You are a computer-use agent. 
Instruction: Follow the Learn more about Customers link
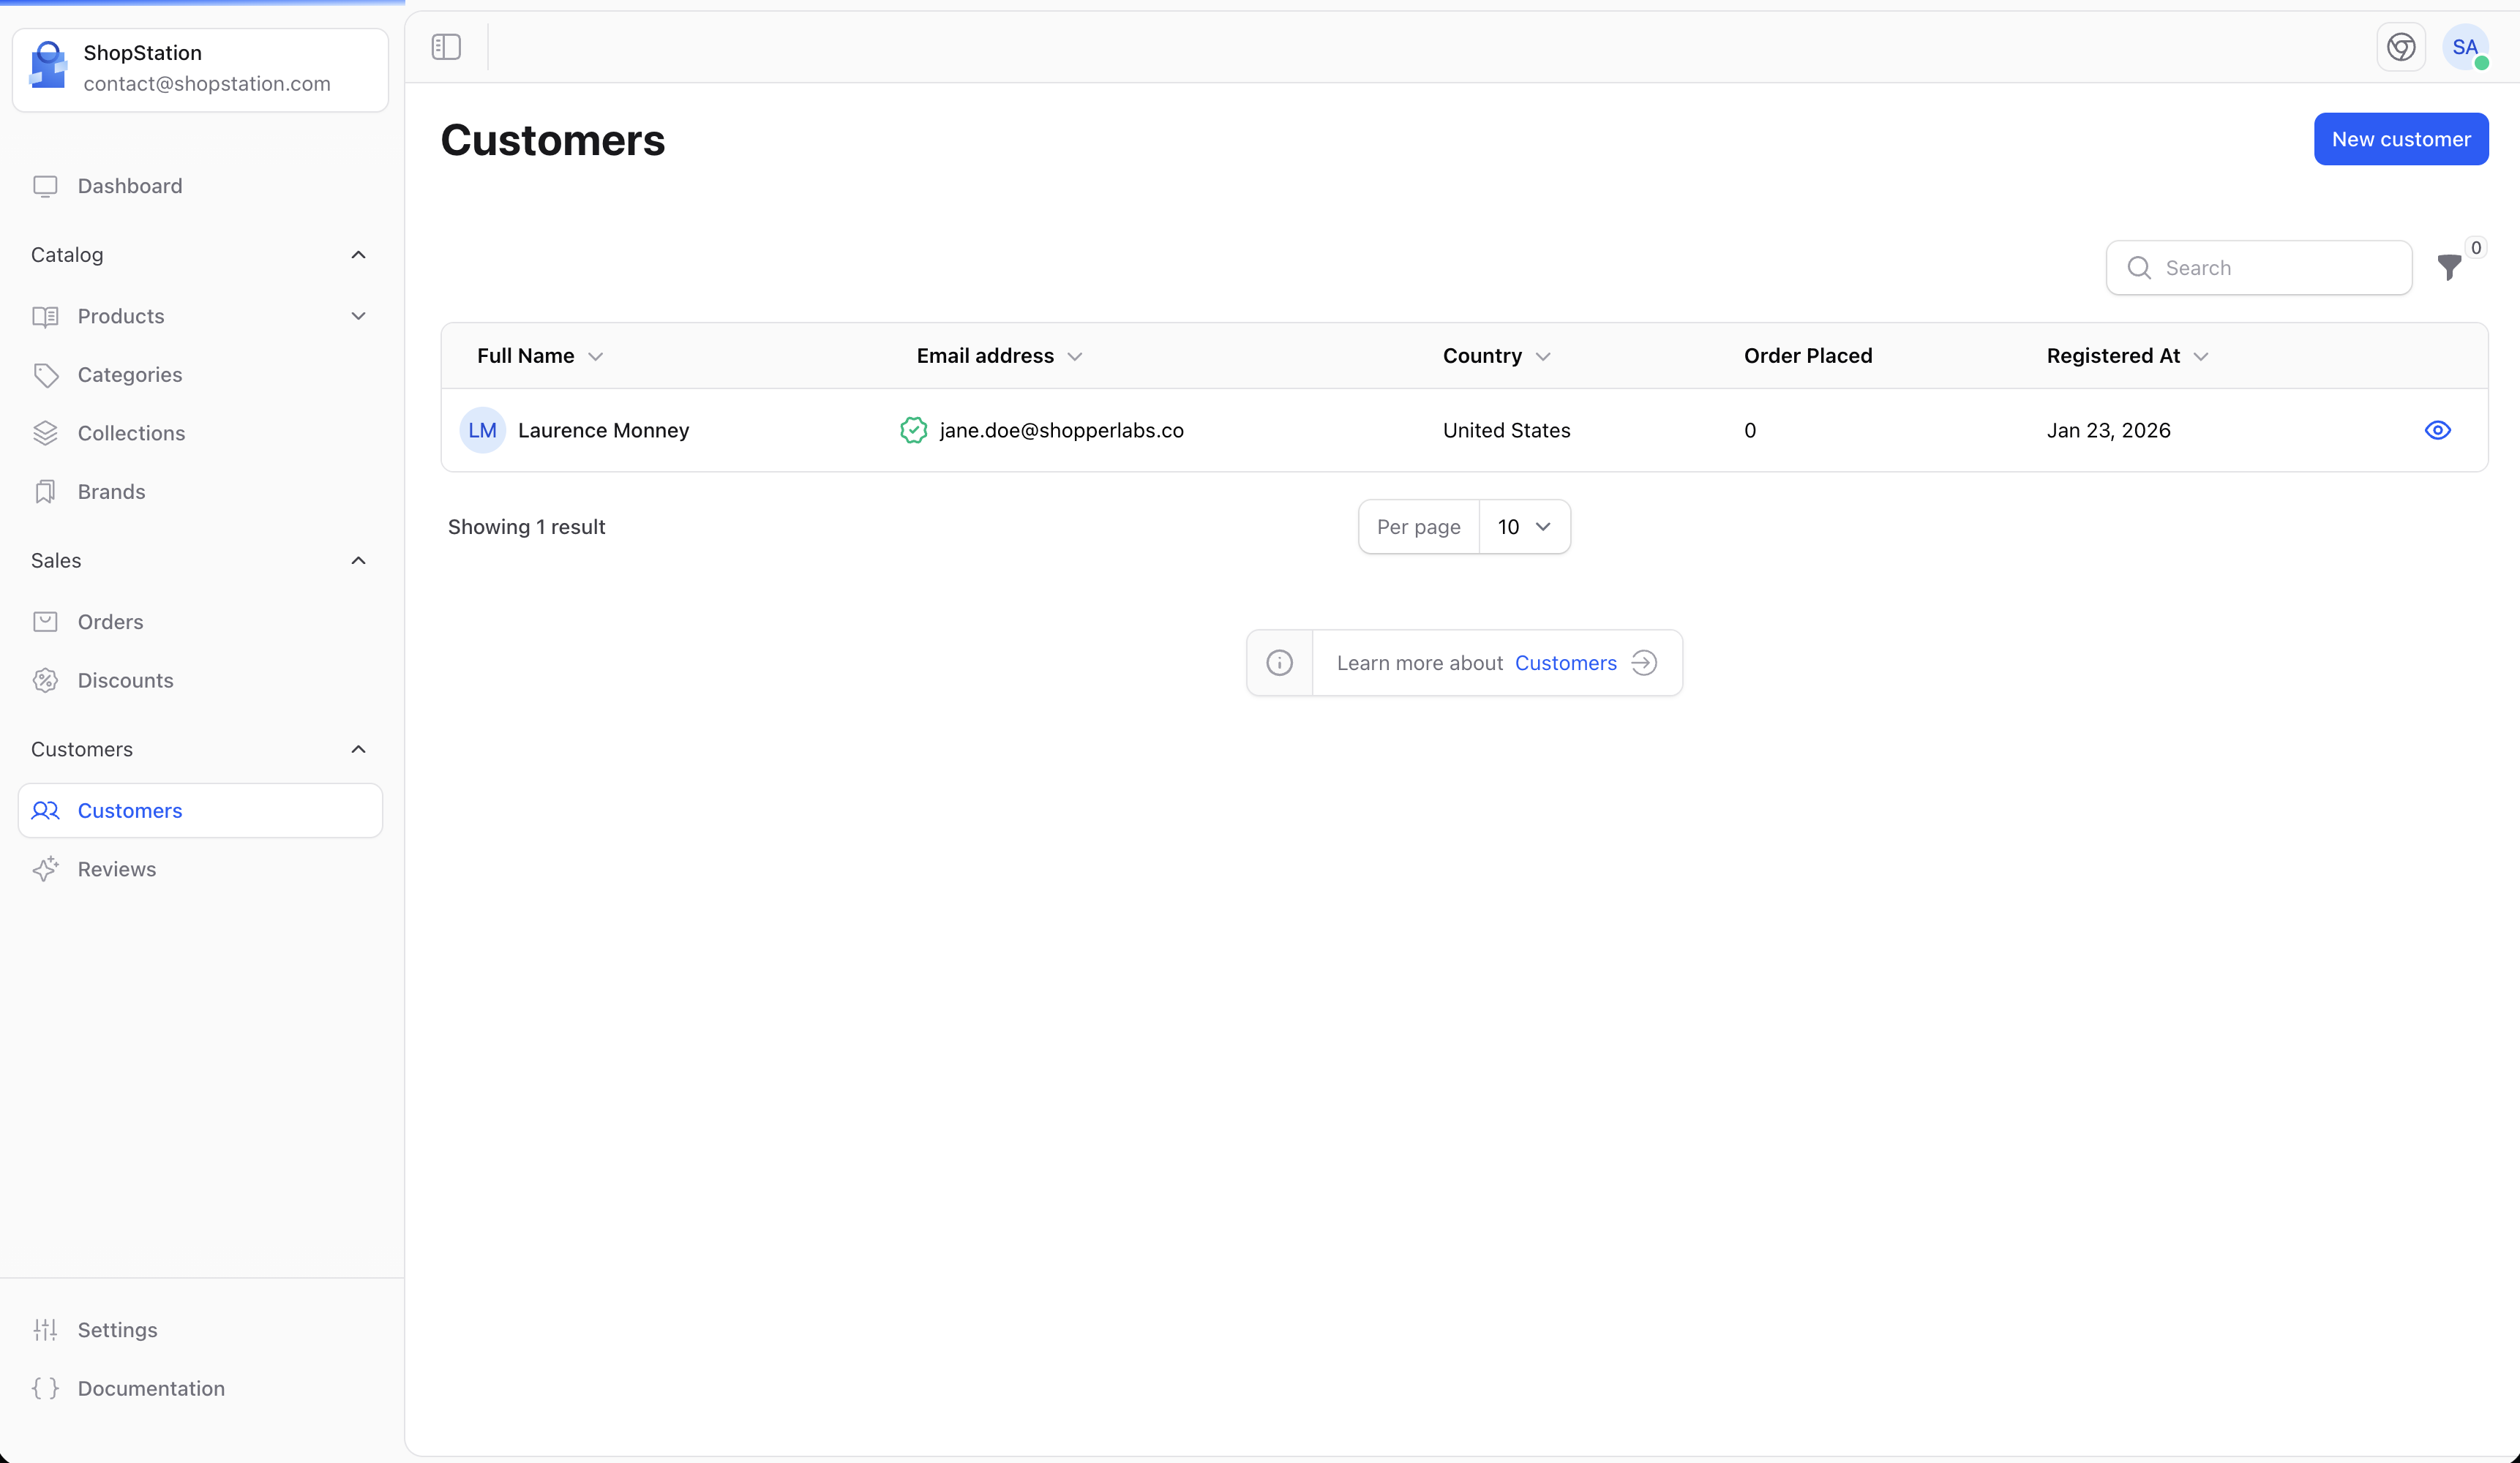tap(1565, 662)
